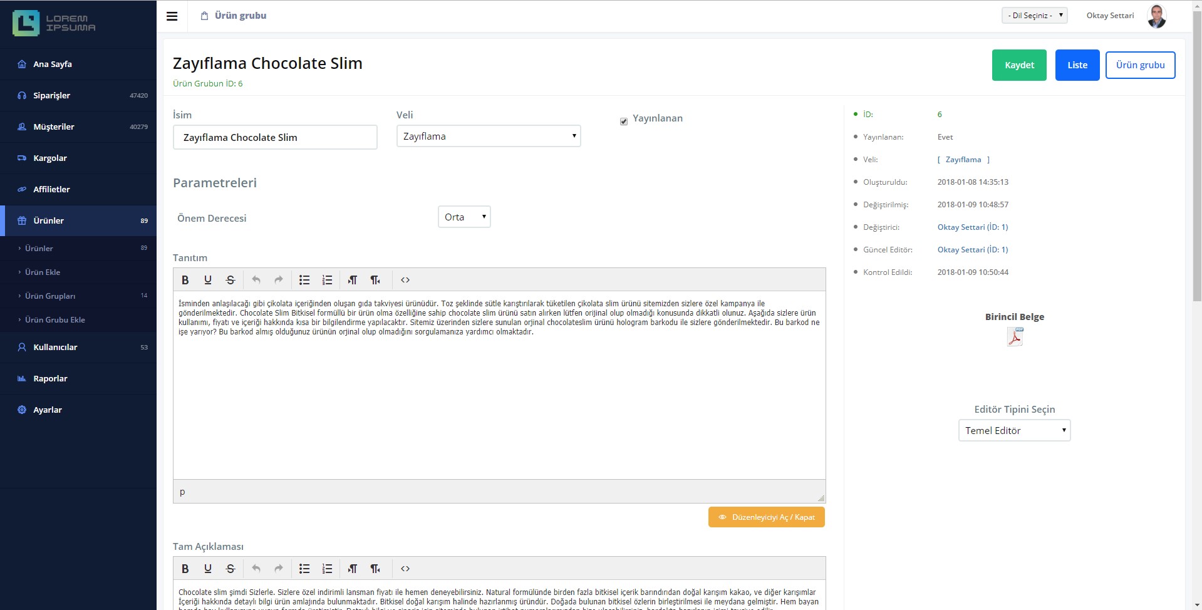This screenshot has width=1202, height=610.
Task: Open the Dil Seçiniz language dropdown
Action: 1034,16
